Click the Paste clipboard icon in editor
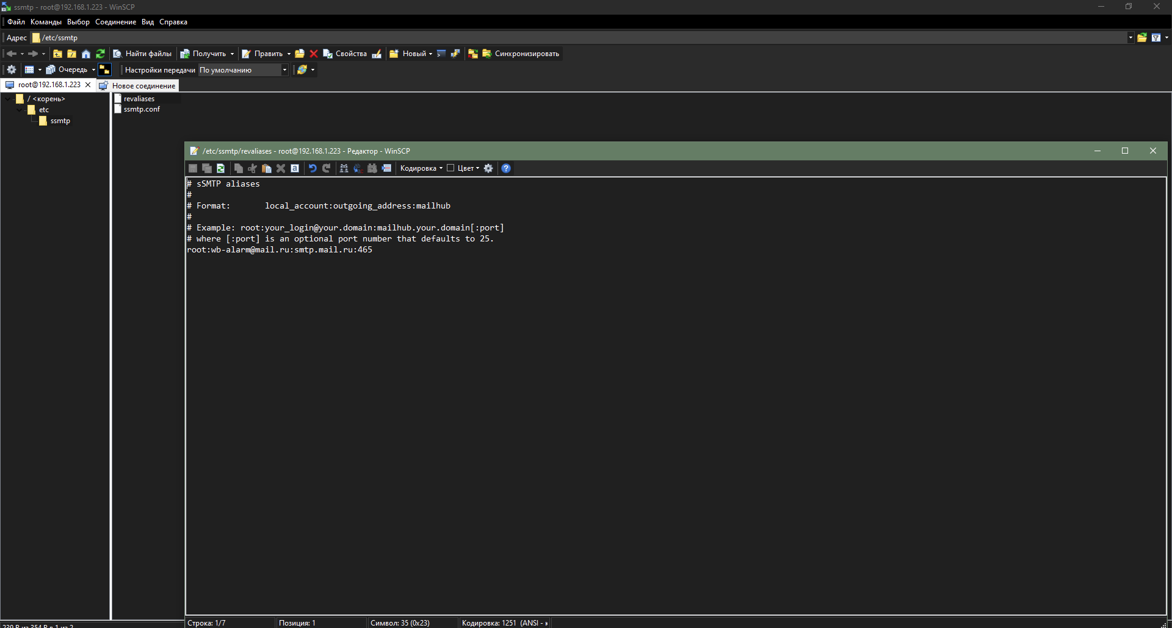The width and height of the screenshot is (1172, 628). point(267,168)
